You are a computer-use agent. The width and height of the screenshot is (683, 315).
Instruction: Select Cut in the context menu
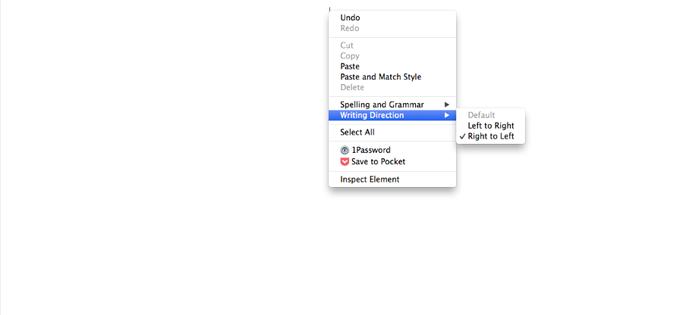pos(347,45)
